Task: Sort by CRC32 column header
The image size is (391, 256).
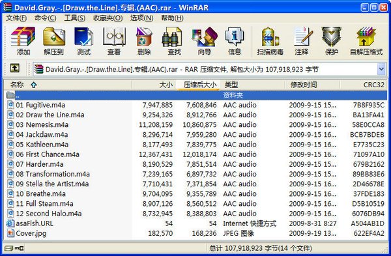Action: click(364, 85)
